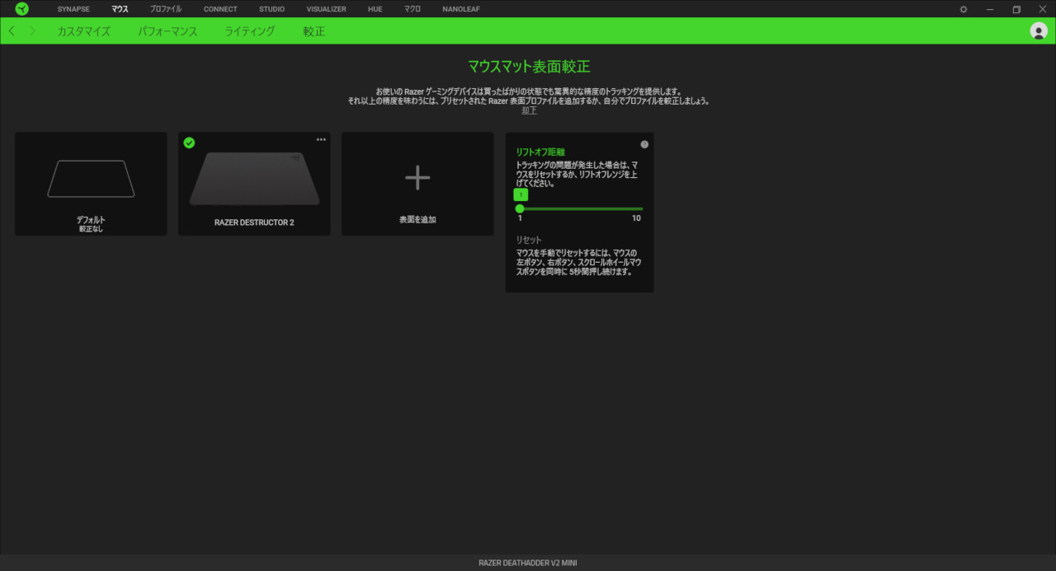The height and width of the screenshot is (571, 1056).
Task: Open the NANOLEAF tab
Action: (x=461, y=9)
